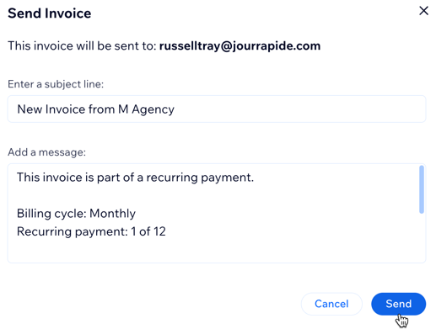Click the "recurring payment." text in first message line

coord(200,178)
